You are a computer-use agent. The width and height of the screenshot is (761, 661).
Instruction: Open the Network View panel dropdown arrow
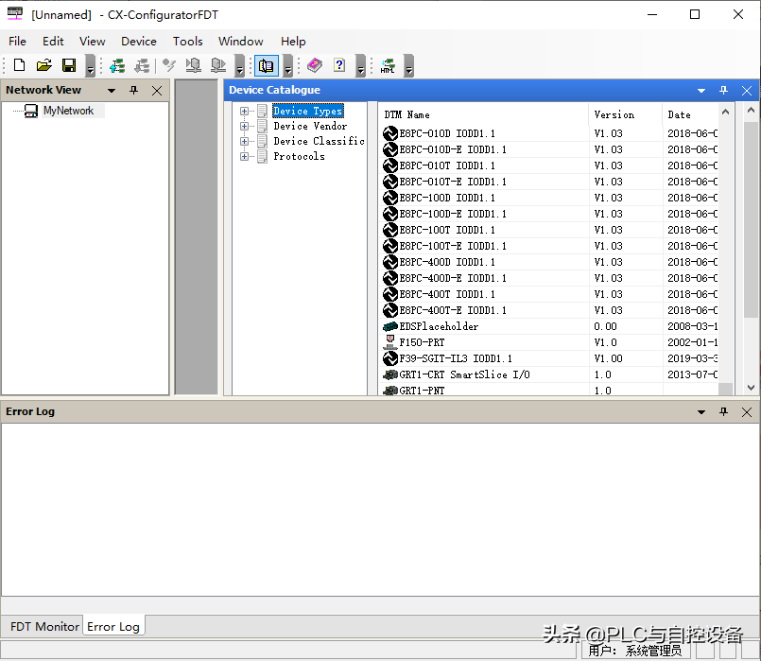(112, 91)
